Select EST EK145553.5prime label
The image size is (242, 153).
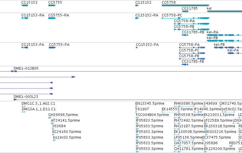click(x=177, y=109)
